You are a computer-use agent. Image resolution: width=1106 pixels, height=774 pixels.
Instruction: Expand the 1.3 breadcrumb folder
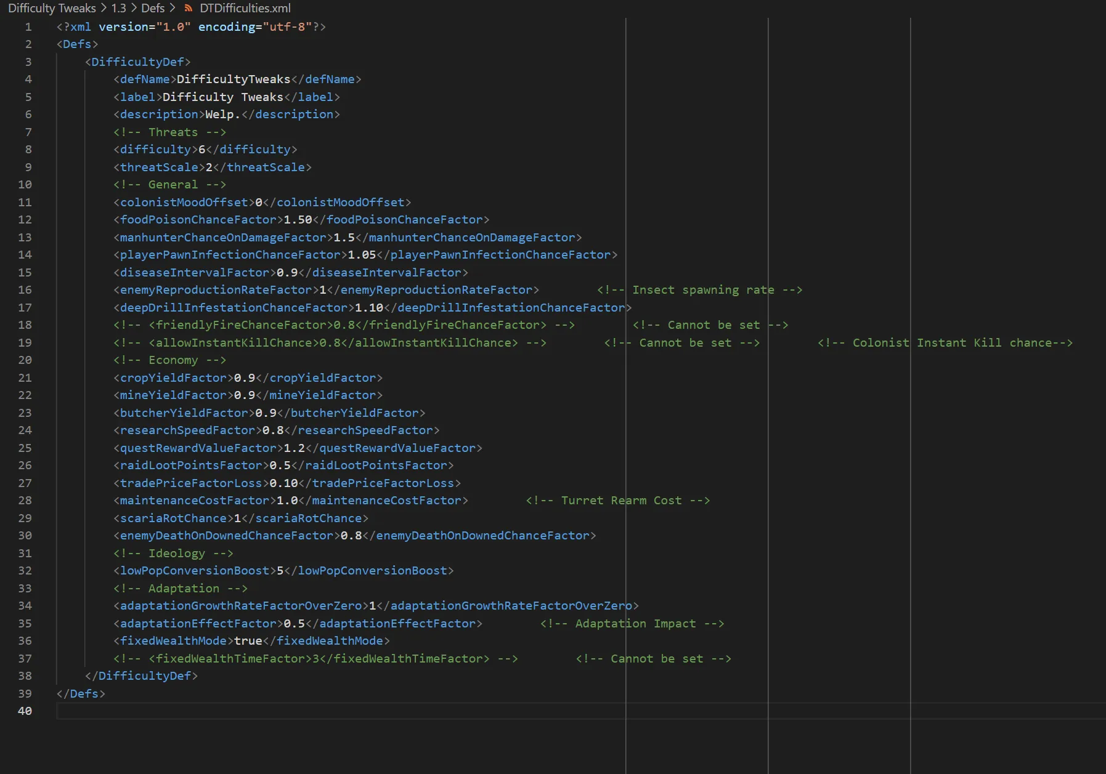tap(118, 8)
